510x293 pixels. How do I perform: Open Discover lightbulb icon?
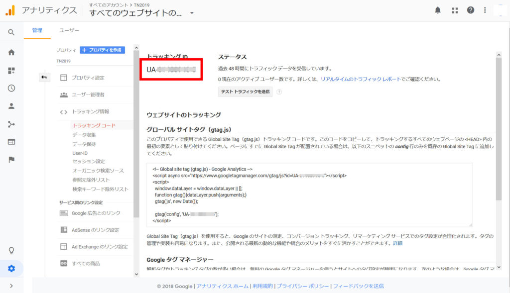coord(11,250)
